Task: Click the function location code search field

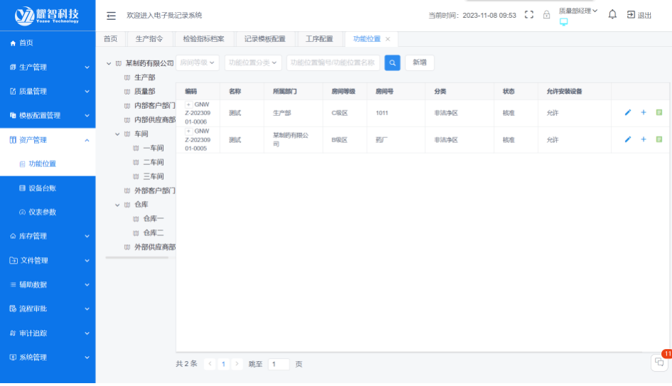Action: [x=333, y=63]
